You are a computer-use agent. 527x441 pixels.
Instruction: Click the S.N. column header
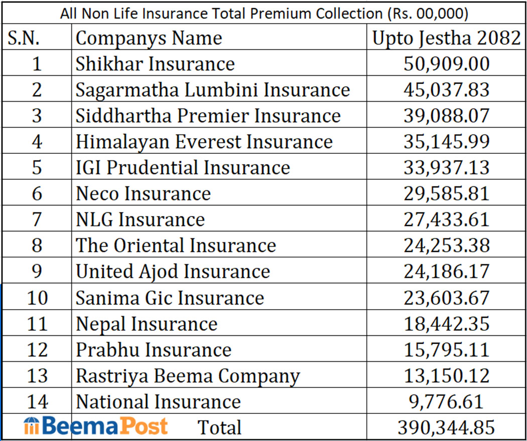point(36,38)
